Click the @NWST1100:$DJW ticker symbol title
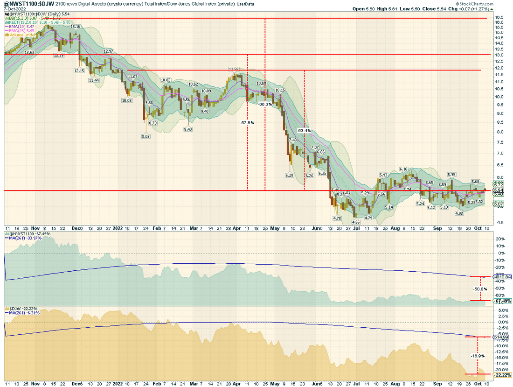The height and width of the screenshot is (387, 513). tap(29, 4)
